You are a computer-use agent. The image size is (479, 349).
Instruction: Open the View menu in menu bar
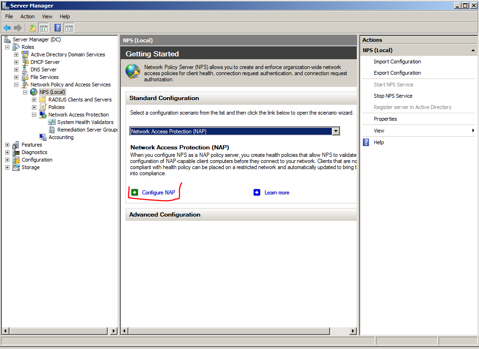[47, 16]
